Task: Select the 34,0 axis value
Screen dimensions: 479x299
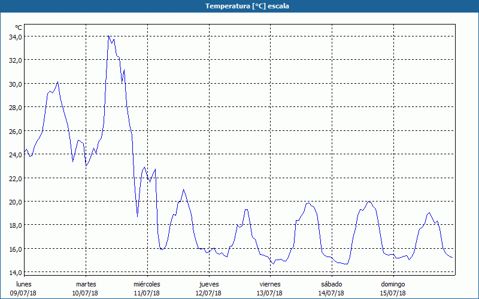Action: click(x=16, y=36)
